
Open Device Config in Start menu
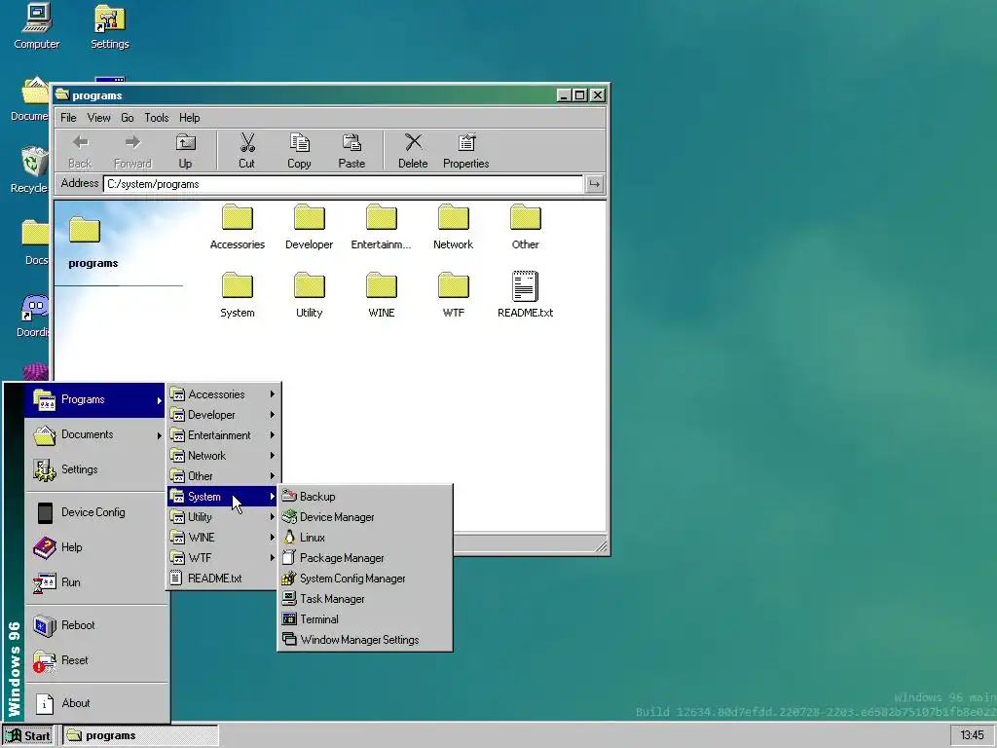coord(96,512)
